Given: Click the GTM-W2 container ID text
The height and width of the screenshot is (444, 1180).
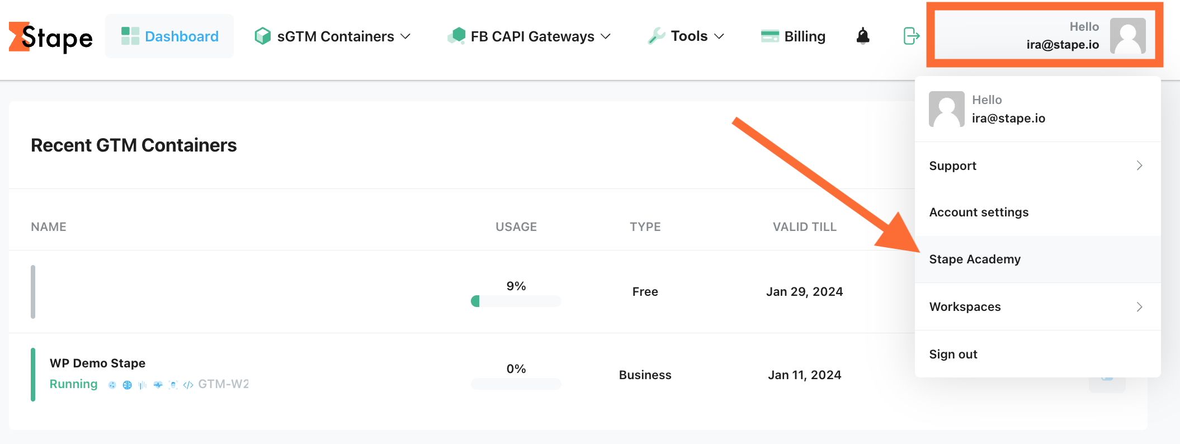Looking at the screenshot, I should point(223,384).
